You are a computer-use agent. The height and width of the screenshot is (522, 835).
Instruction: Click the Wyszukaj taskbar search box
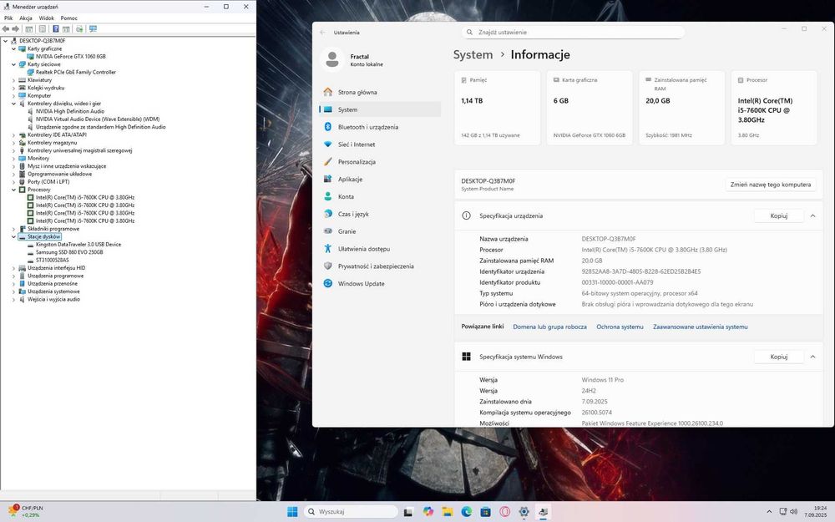[x=351, y=512]
